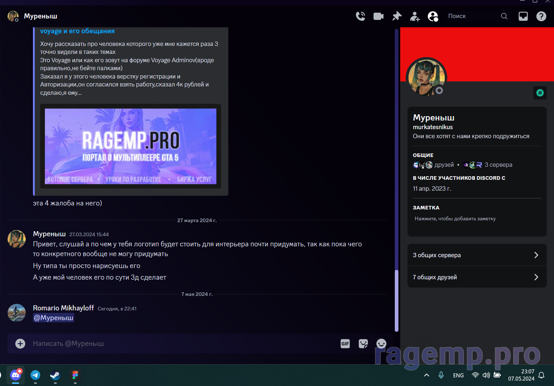554x386 pixels.
Task: Open Wi-Fi network settings
Action: pyautogui.click(x=475, y=375)
